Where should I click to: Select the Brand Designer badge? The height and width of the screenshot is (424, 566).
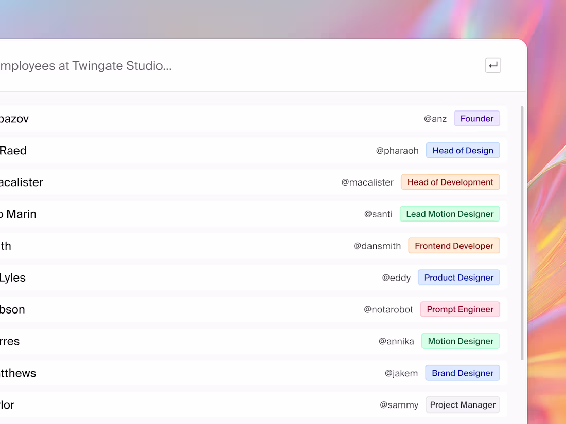[x=462, y=373]
